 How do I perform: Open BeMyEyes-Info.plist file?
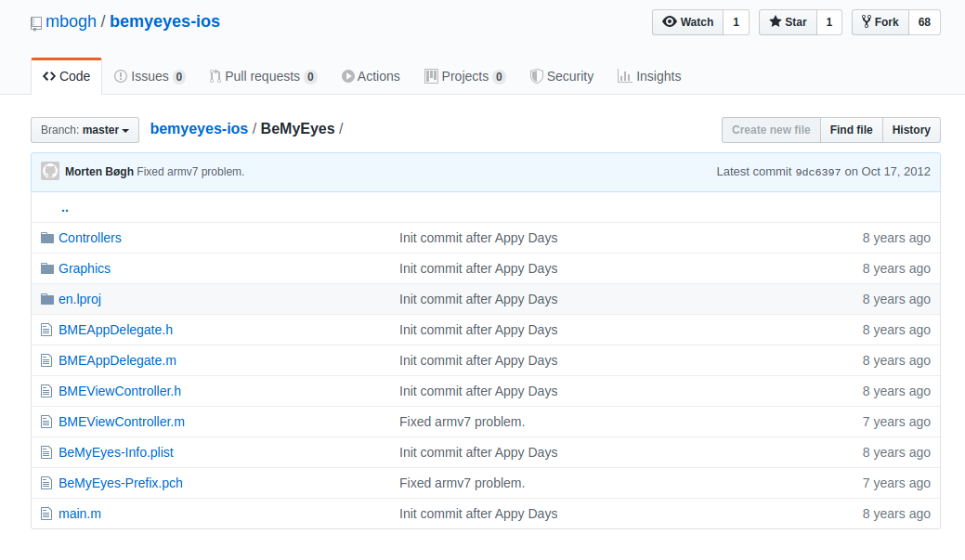(116, 452)
